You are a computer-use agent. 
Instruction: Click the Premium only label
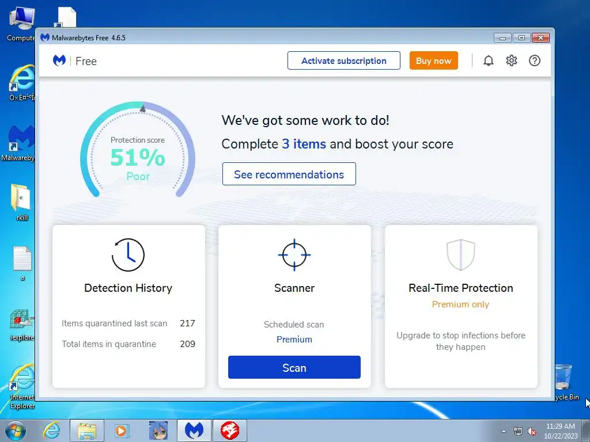460,304
